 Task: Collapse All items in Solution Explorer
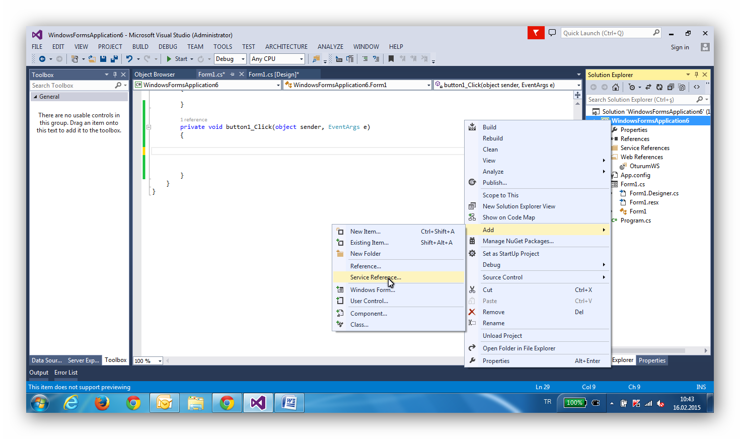pyautogui.click(x=671, y=87)
